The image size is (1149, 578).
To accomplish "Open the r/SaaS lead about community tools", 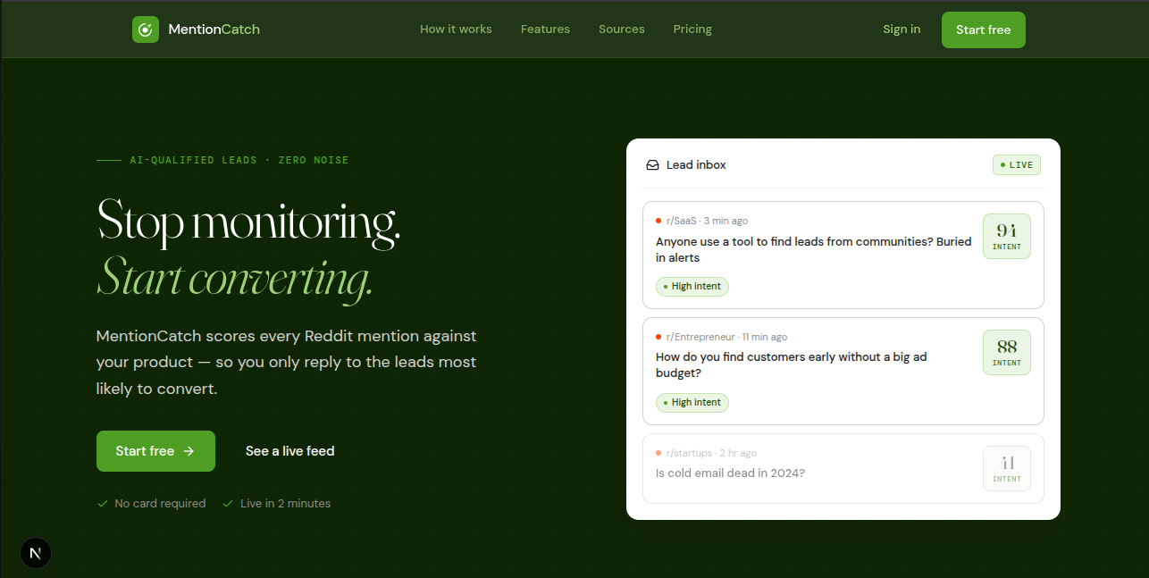I will [x=843, y=255].
